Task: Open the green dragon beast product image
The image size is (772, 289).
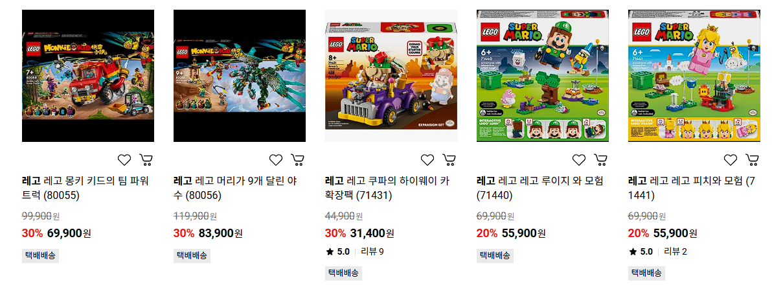Action: [239, 76]
